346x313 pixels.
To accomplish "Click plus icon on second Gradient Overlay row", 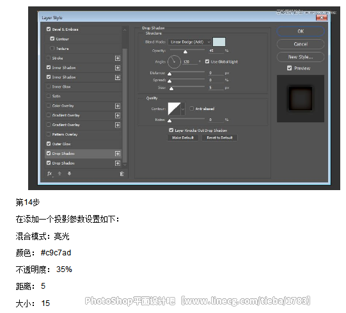I will click(x=118, y=125).
